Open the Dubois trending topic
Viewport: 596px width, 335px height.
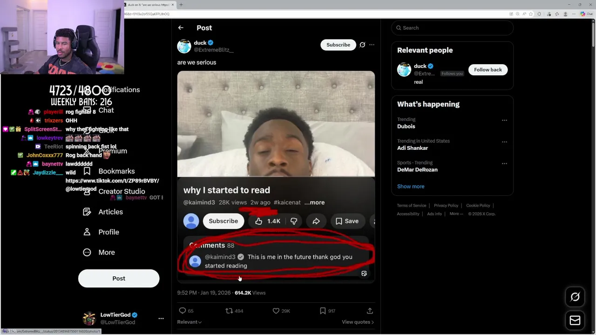406,127
